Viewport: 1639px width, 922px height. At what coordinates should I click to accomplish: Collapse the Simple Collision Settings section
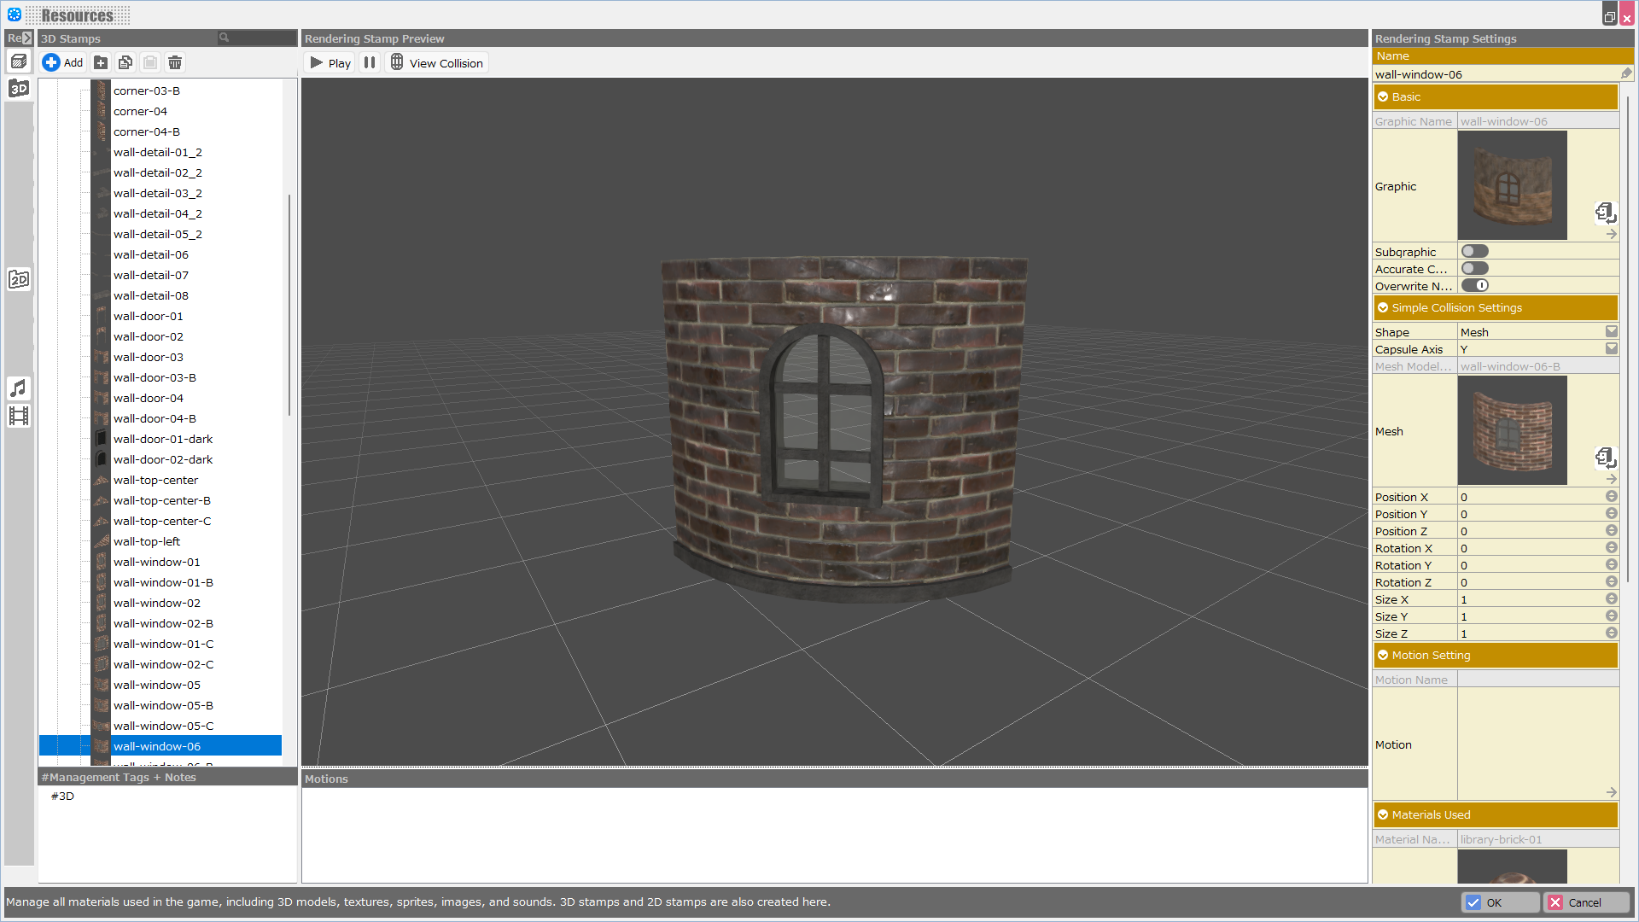(1383, 307)
